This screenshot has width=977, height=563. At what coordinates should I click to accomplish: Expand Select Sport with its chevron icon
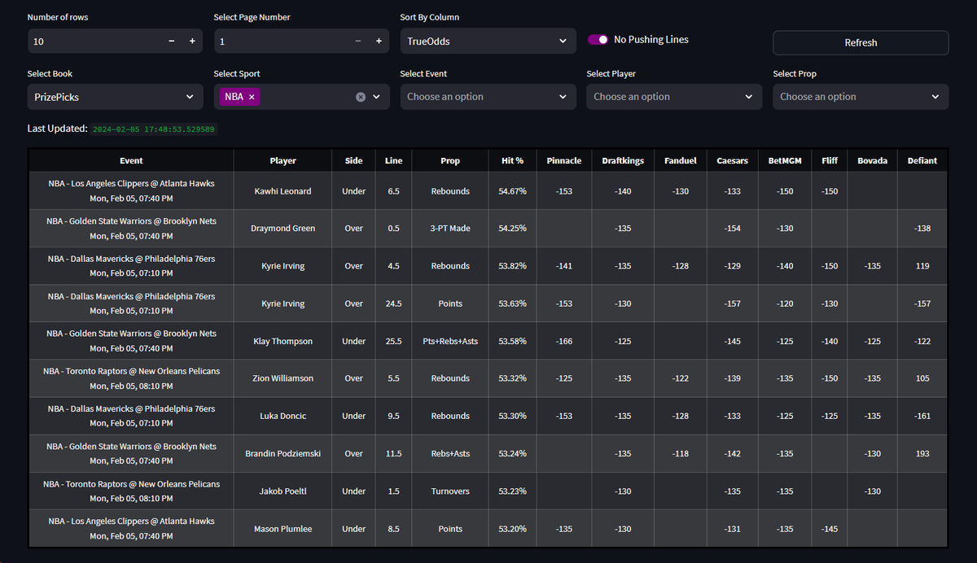[376, 96]
